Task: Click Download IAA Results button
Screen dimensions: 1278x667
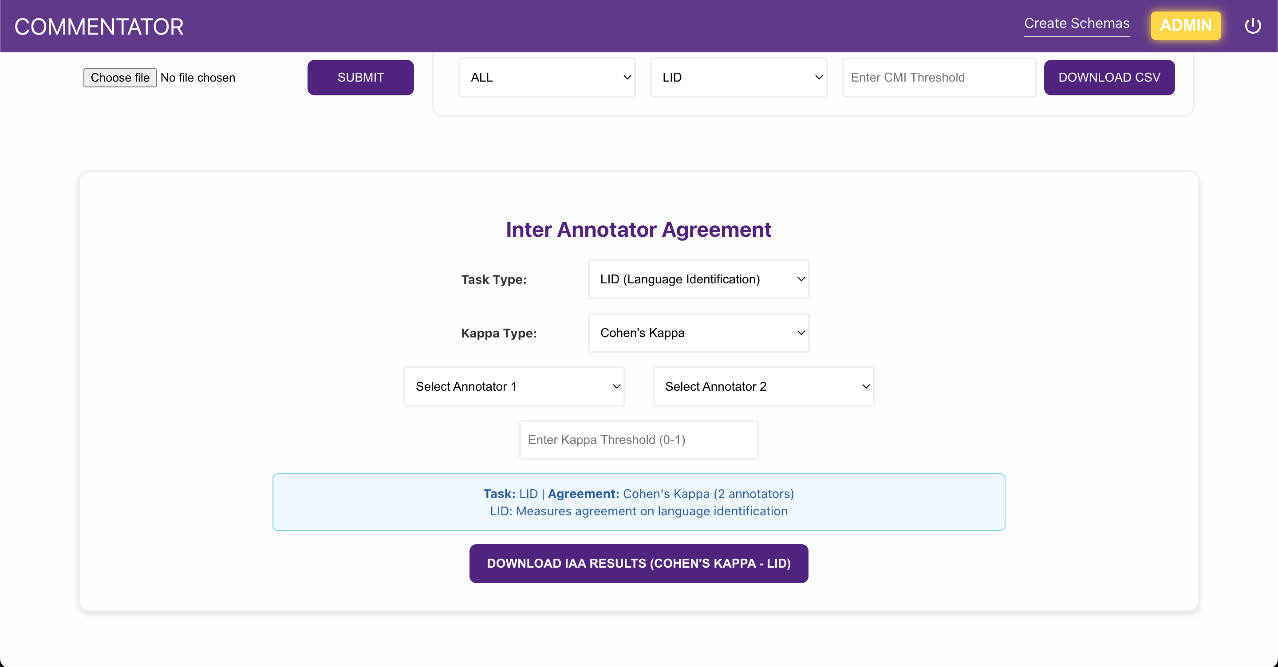Action: pos(638,563)
